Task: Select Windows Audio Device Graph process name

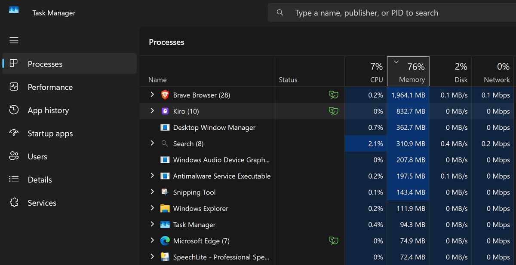Action: click(221, 160)
